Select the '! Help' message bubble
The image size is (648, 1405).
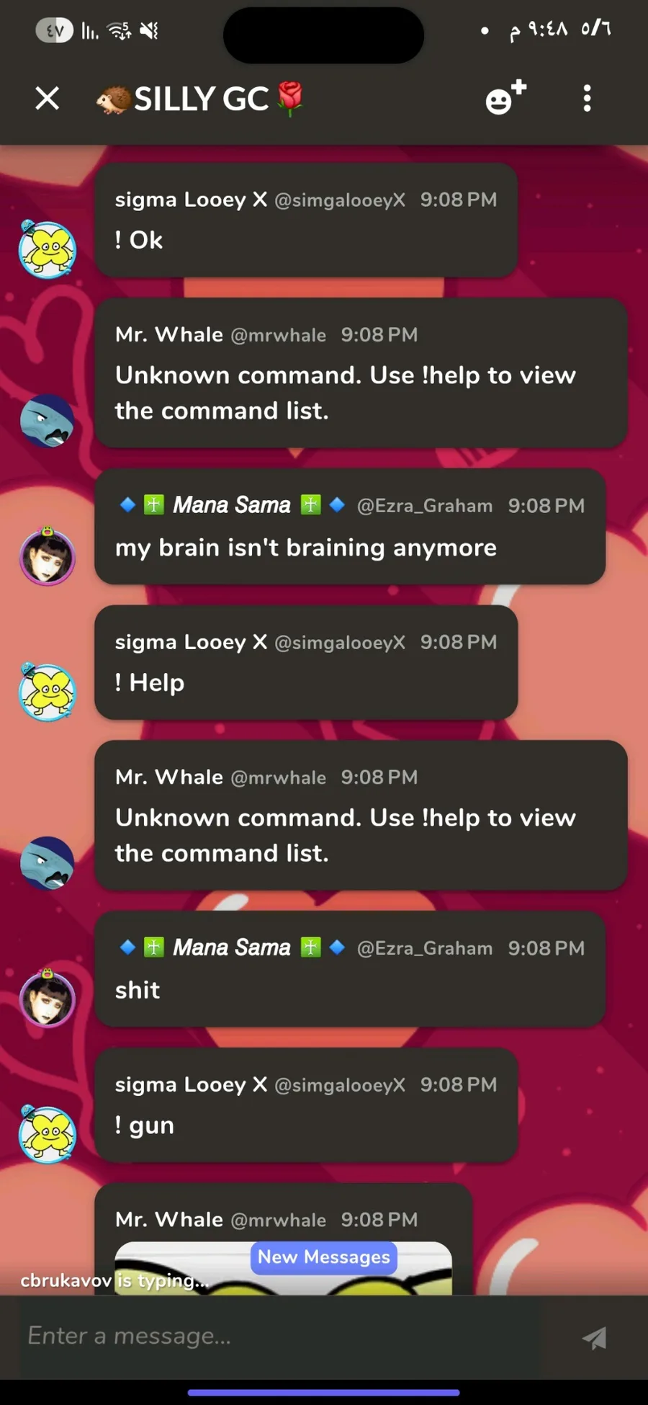click(306, 662)
